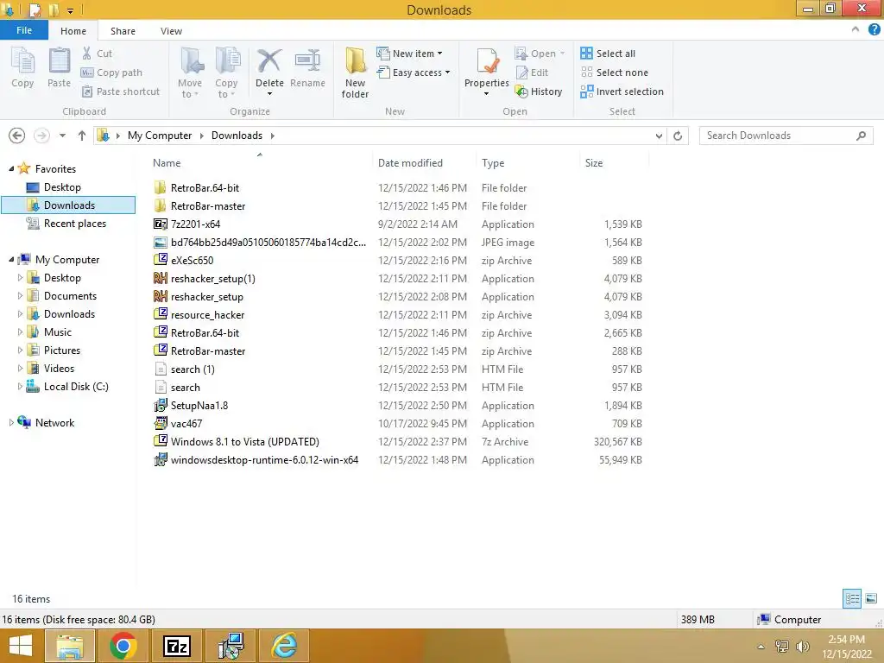Viewport: 884px width, 663px height.
Task: Select the JPEG image file icon
Action: pyautogui.click(x=160, y=243)
